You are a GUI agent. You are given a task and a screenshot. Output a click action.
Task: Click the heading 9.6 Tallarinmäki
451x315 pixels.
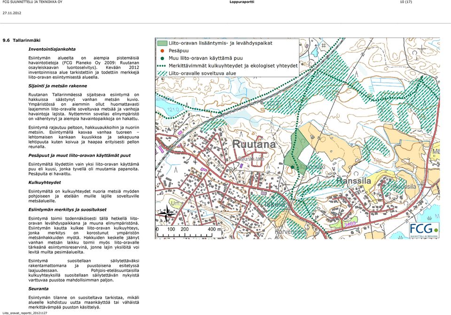pos(22,40)
